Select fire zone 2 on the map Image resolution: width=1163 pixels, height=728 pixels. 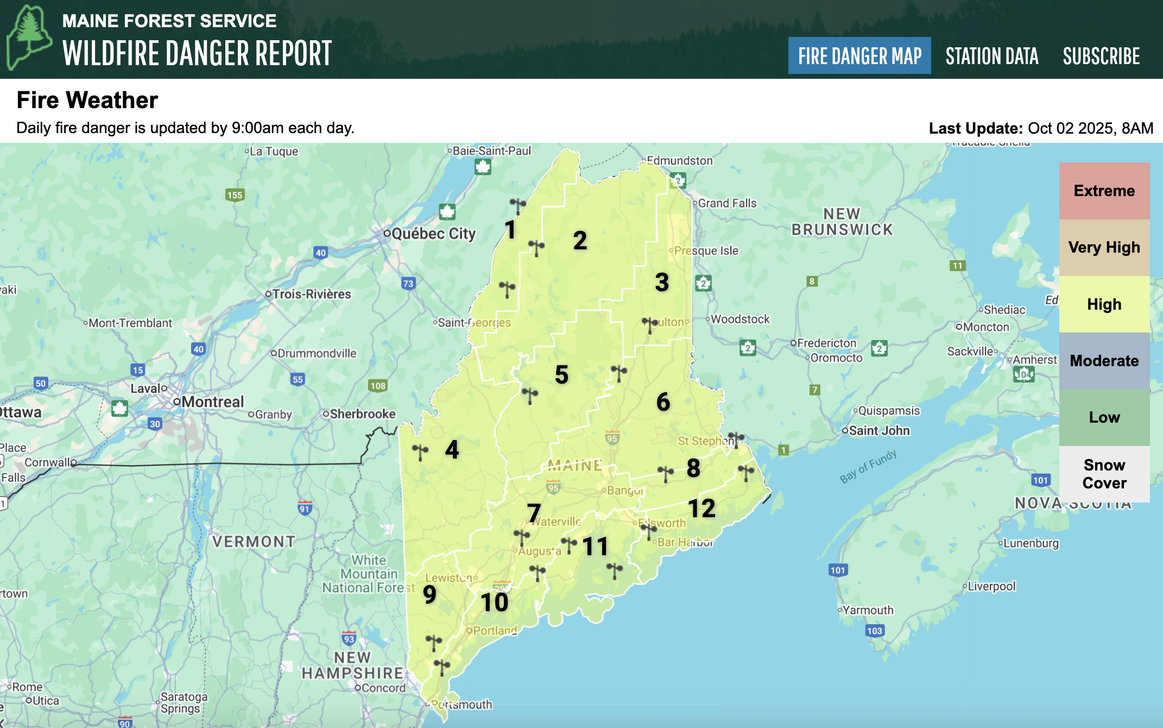(x=580, y=241)
